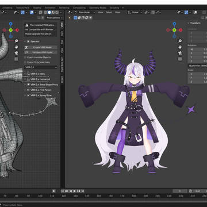Click Validate VRM Model button
207x207 pixels.
(41, 52)
